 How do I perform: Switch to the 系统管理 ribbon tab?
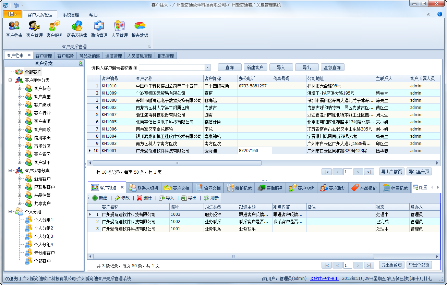pyautogui.click(x=71, y=15)
